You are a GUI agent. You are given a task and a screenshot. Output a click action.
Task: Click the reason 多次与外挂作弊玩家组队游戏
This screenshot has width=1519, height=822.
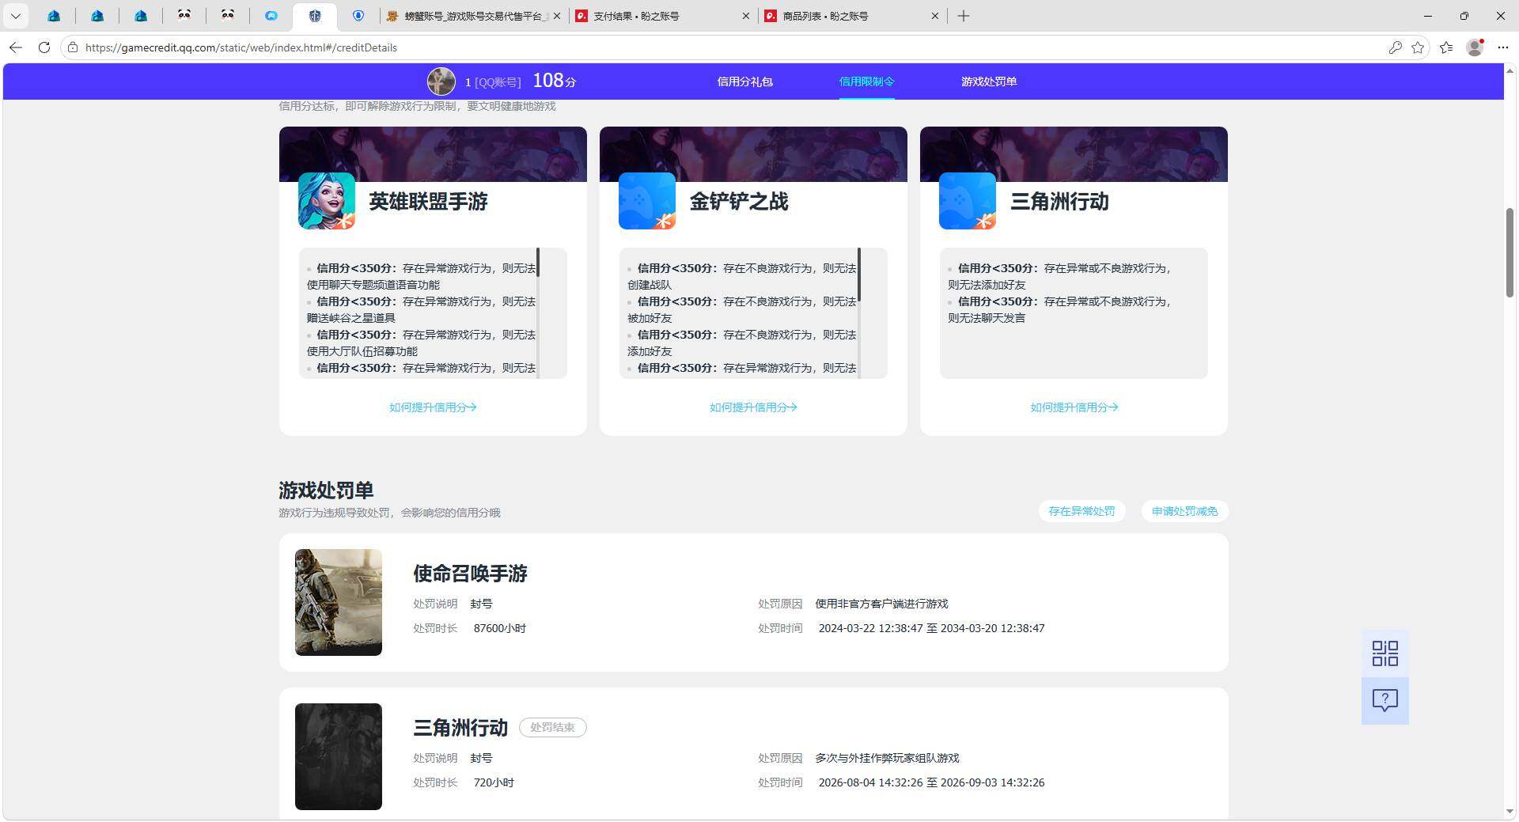tap(887, 758)
